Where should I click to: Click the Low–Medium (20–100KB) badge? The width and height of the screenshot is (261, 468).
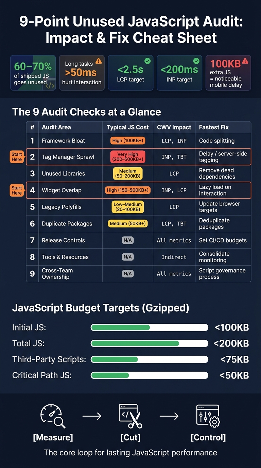point(128,207)
